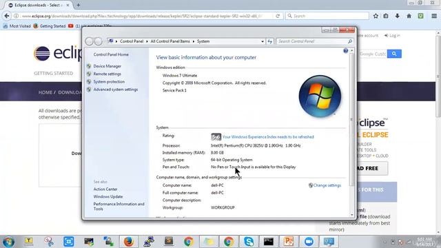
Task: Select All Control Panel Items breadcrumb
Action: pos(170,41)
